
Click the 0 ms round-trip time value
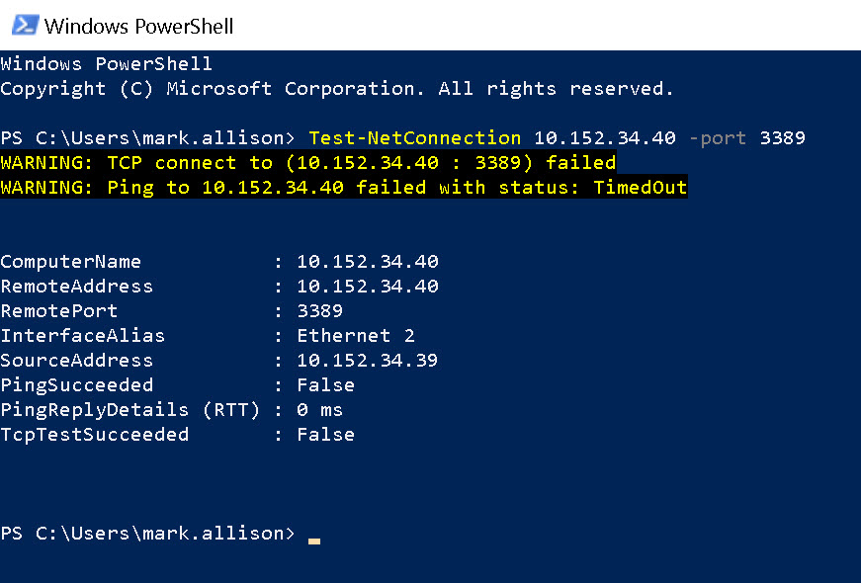[x=320, y=409]
